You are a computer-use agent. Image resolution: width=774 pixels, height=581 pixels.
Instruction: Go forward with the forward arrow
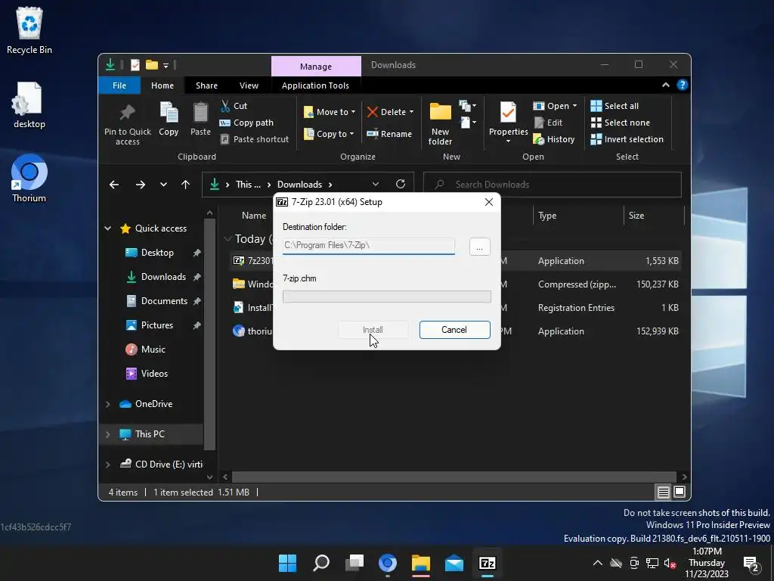[x=141, y=185]
